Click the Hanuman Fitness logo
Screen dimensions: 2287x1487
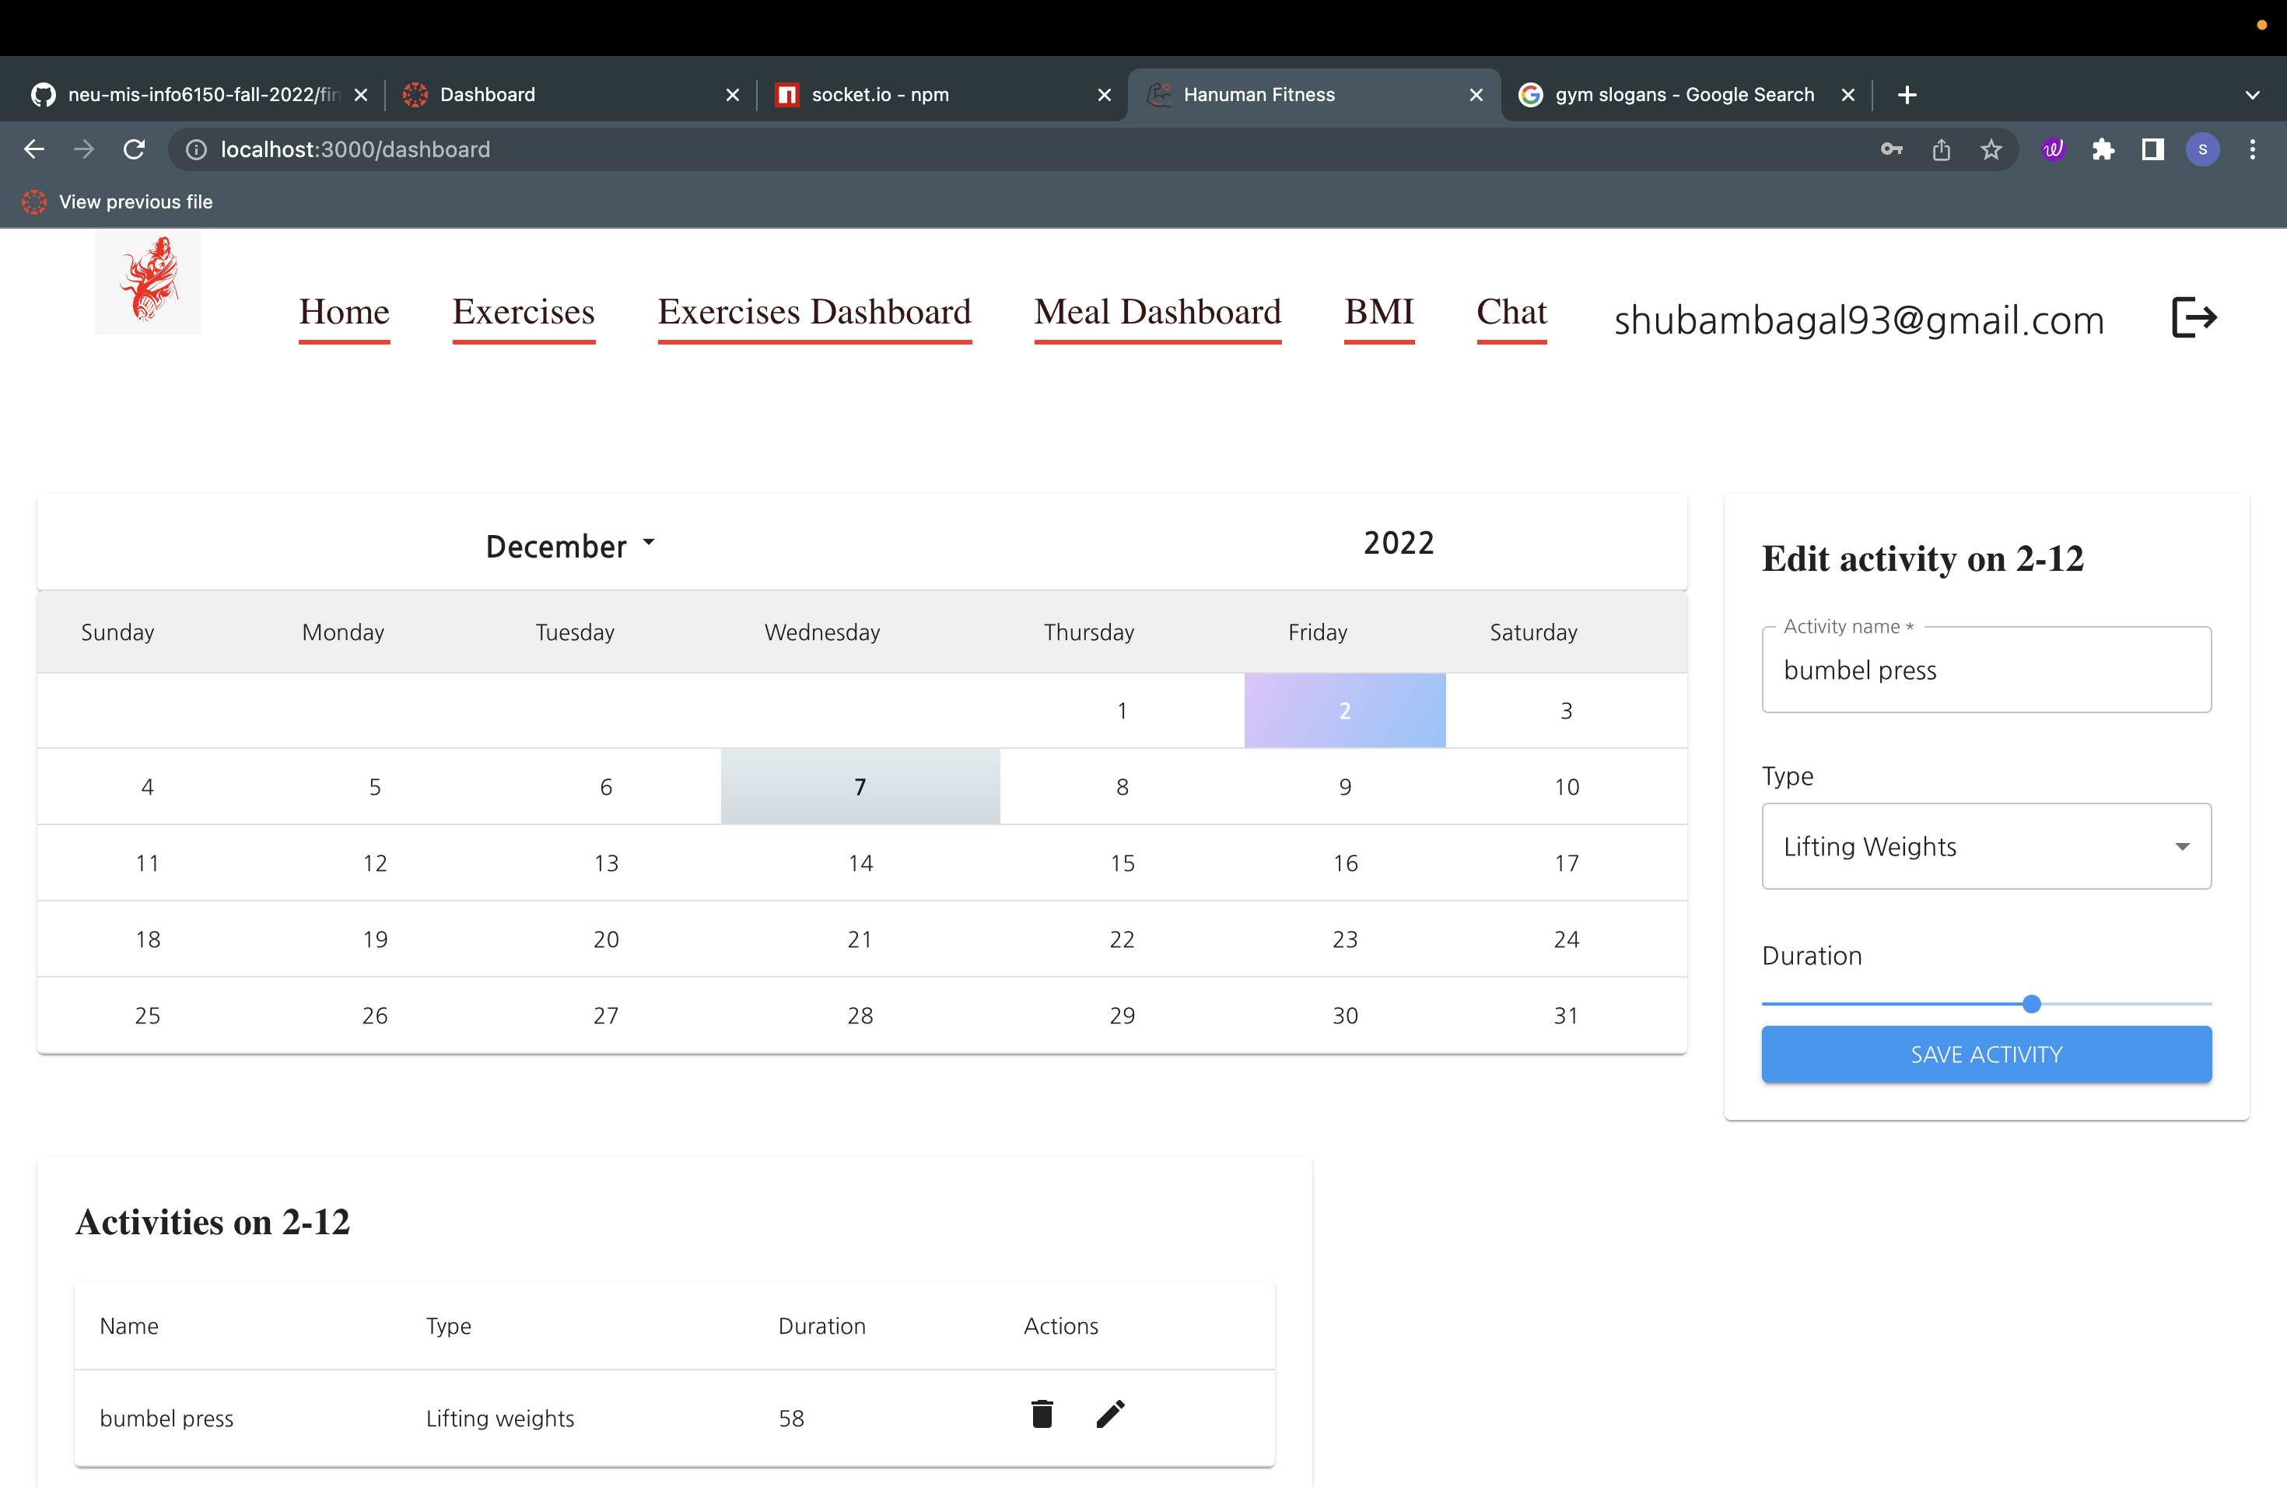pyautogui.click(x=148, y=282)
